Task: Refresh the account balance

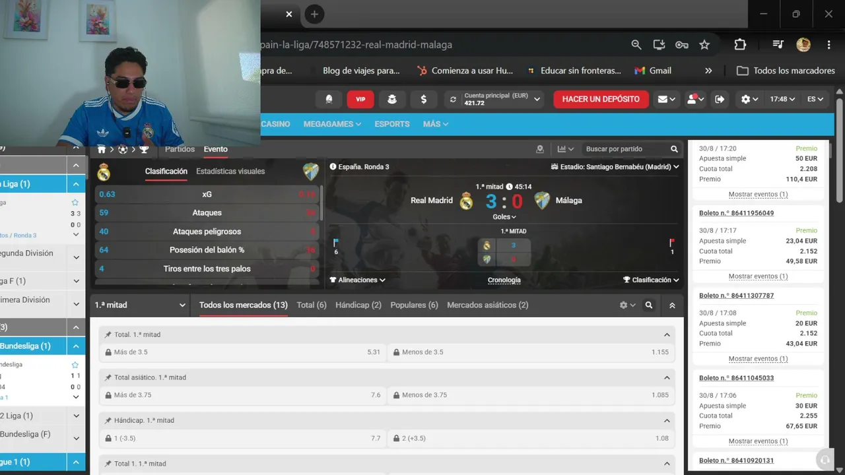Action: (x=453, y=100)
